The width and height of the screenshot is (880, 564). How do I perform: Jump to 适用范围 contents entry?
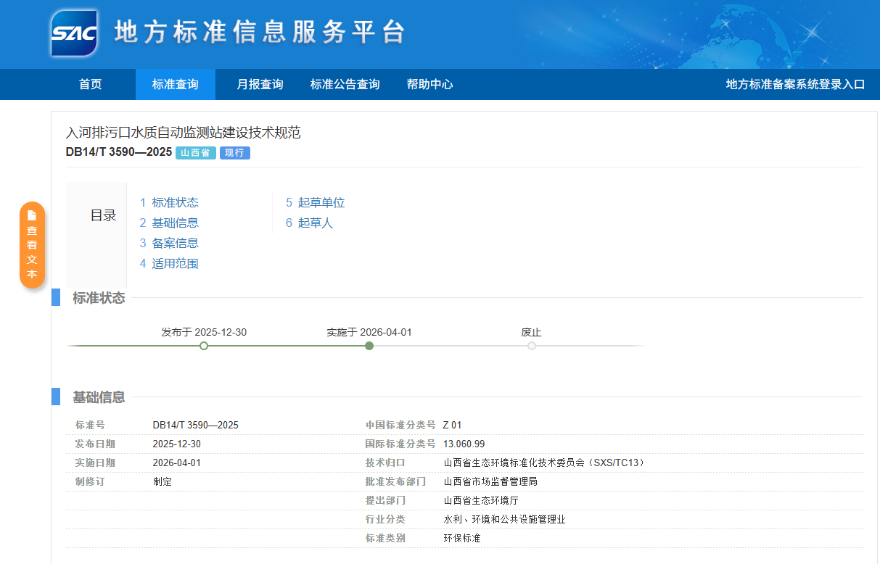click(x=175, y=263)
